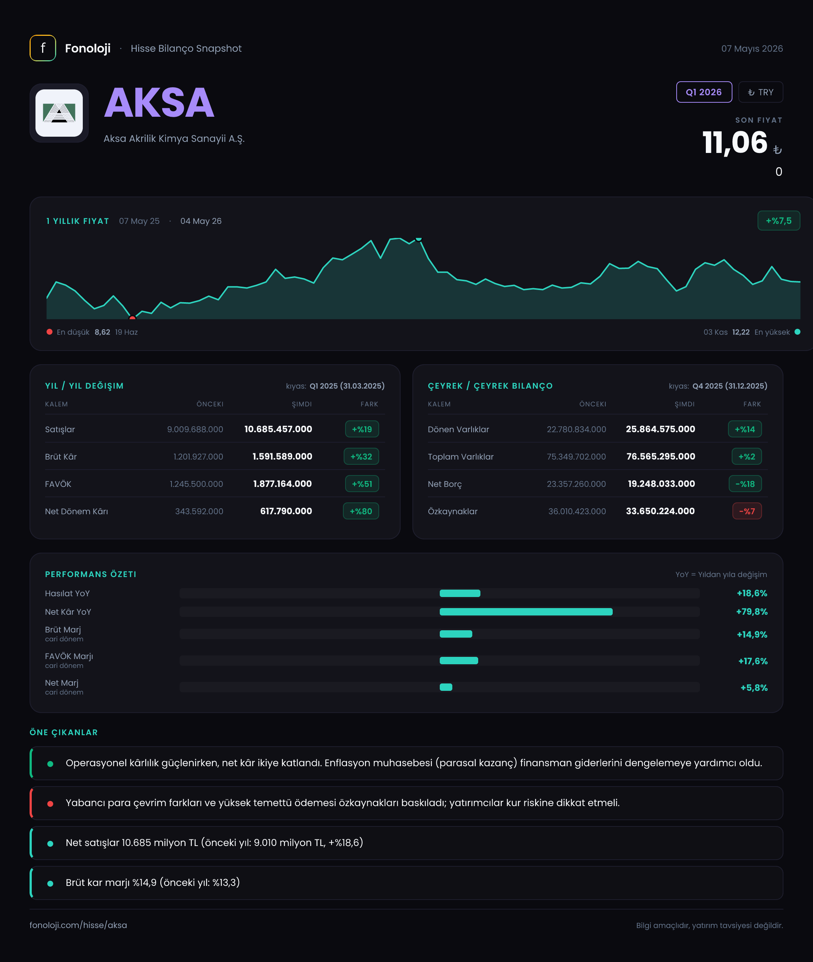Click the Satışlar current value '10.685.457.000'
The image size is (813, 962).
[x=278, y=429]
